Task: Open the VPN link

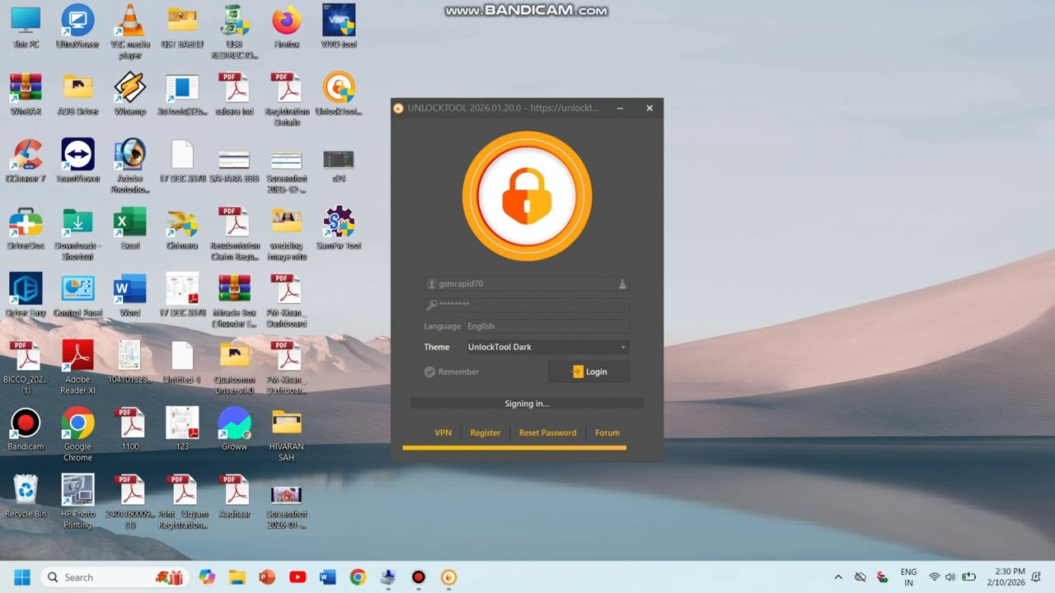Action: pos(443,432)
